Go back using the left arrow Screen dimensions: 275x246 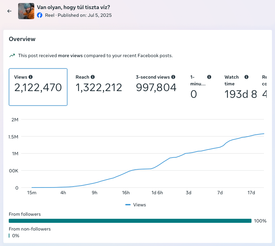coord(9,11)
